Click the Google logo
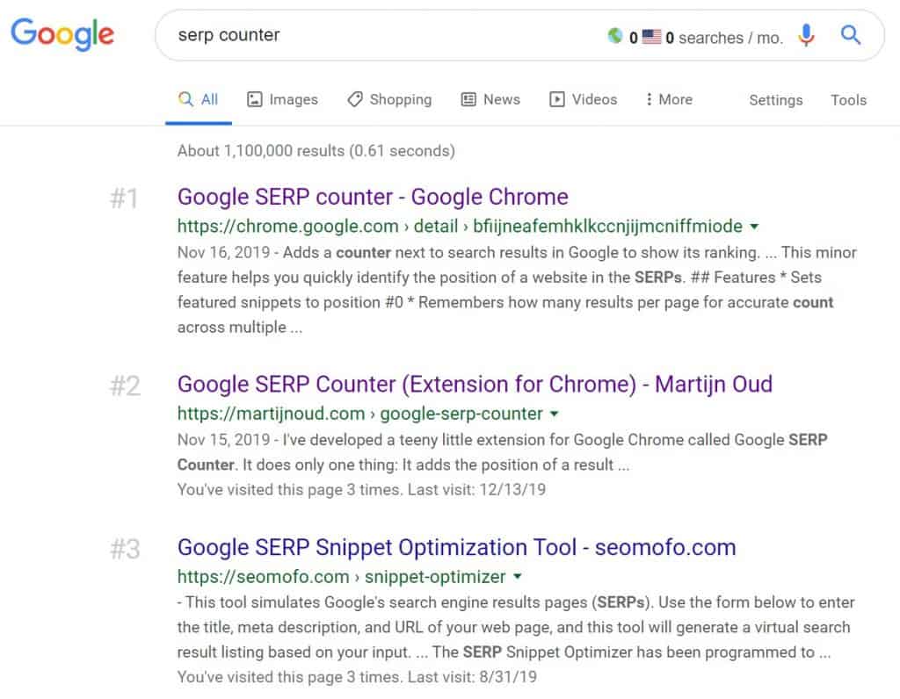The image size is (900, 699). point(62,35)
